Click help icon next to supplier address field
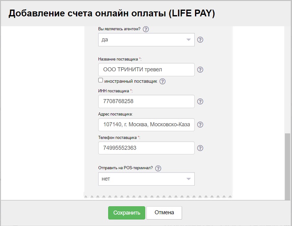The image size is (292, 226). pos(200,125)
